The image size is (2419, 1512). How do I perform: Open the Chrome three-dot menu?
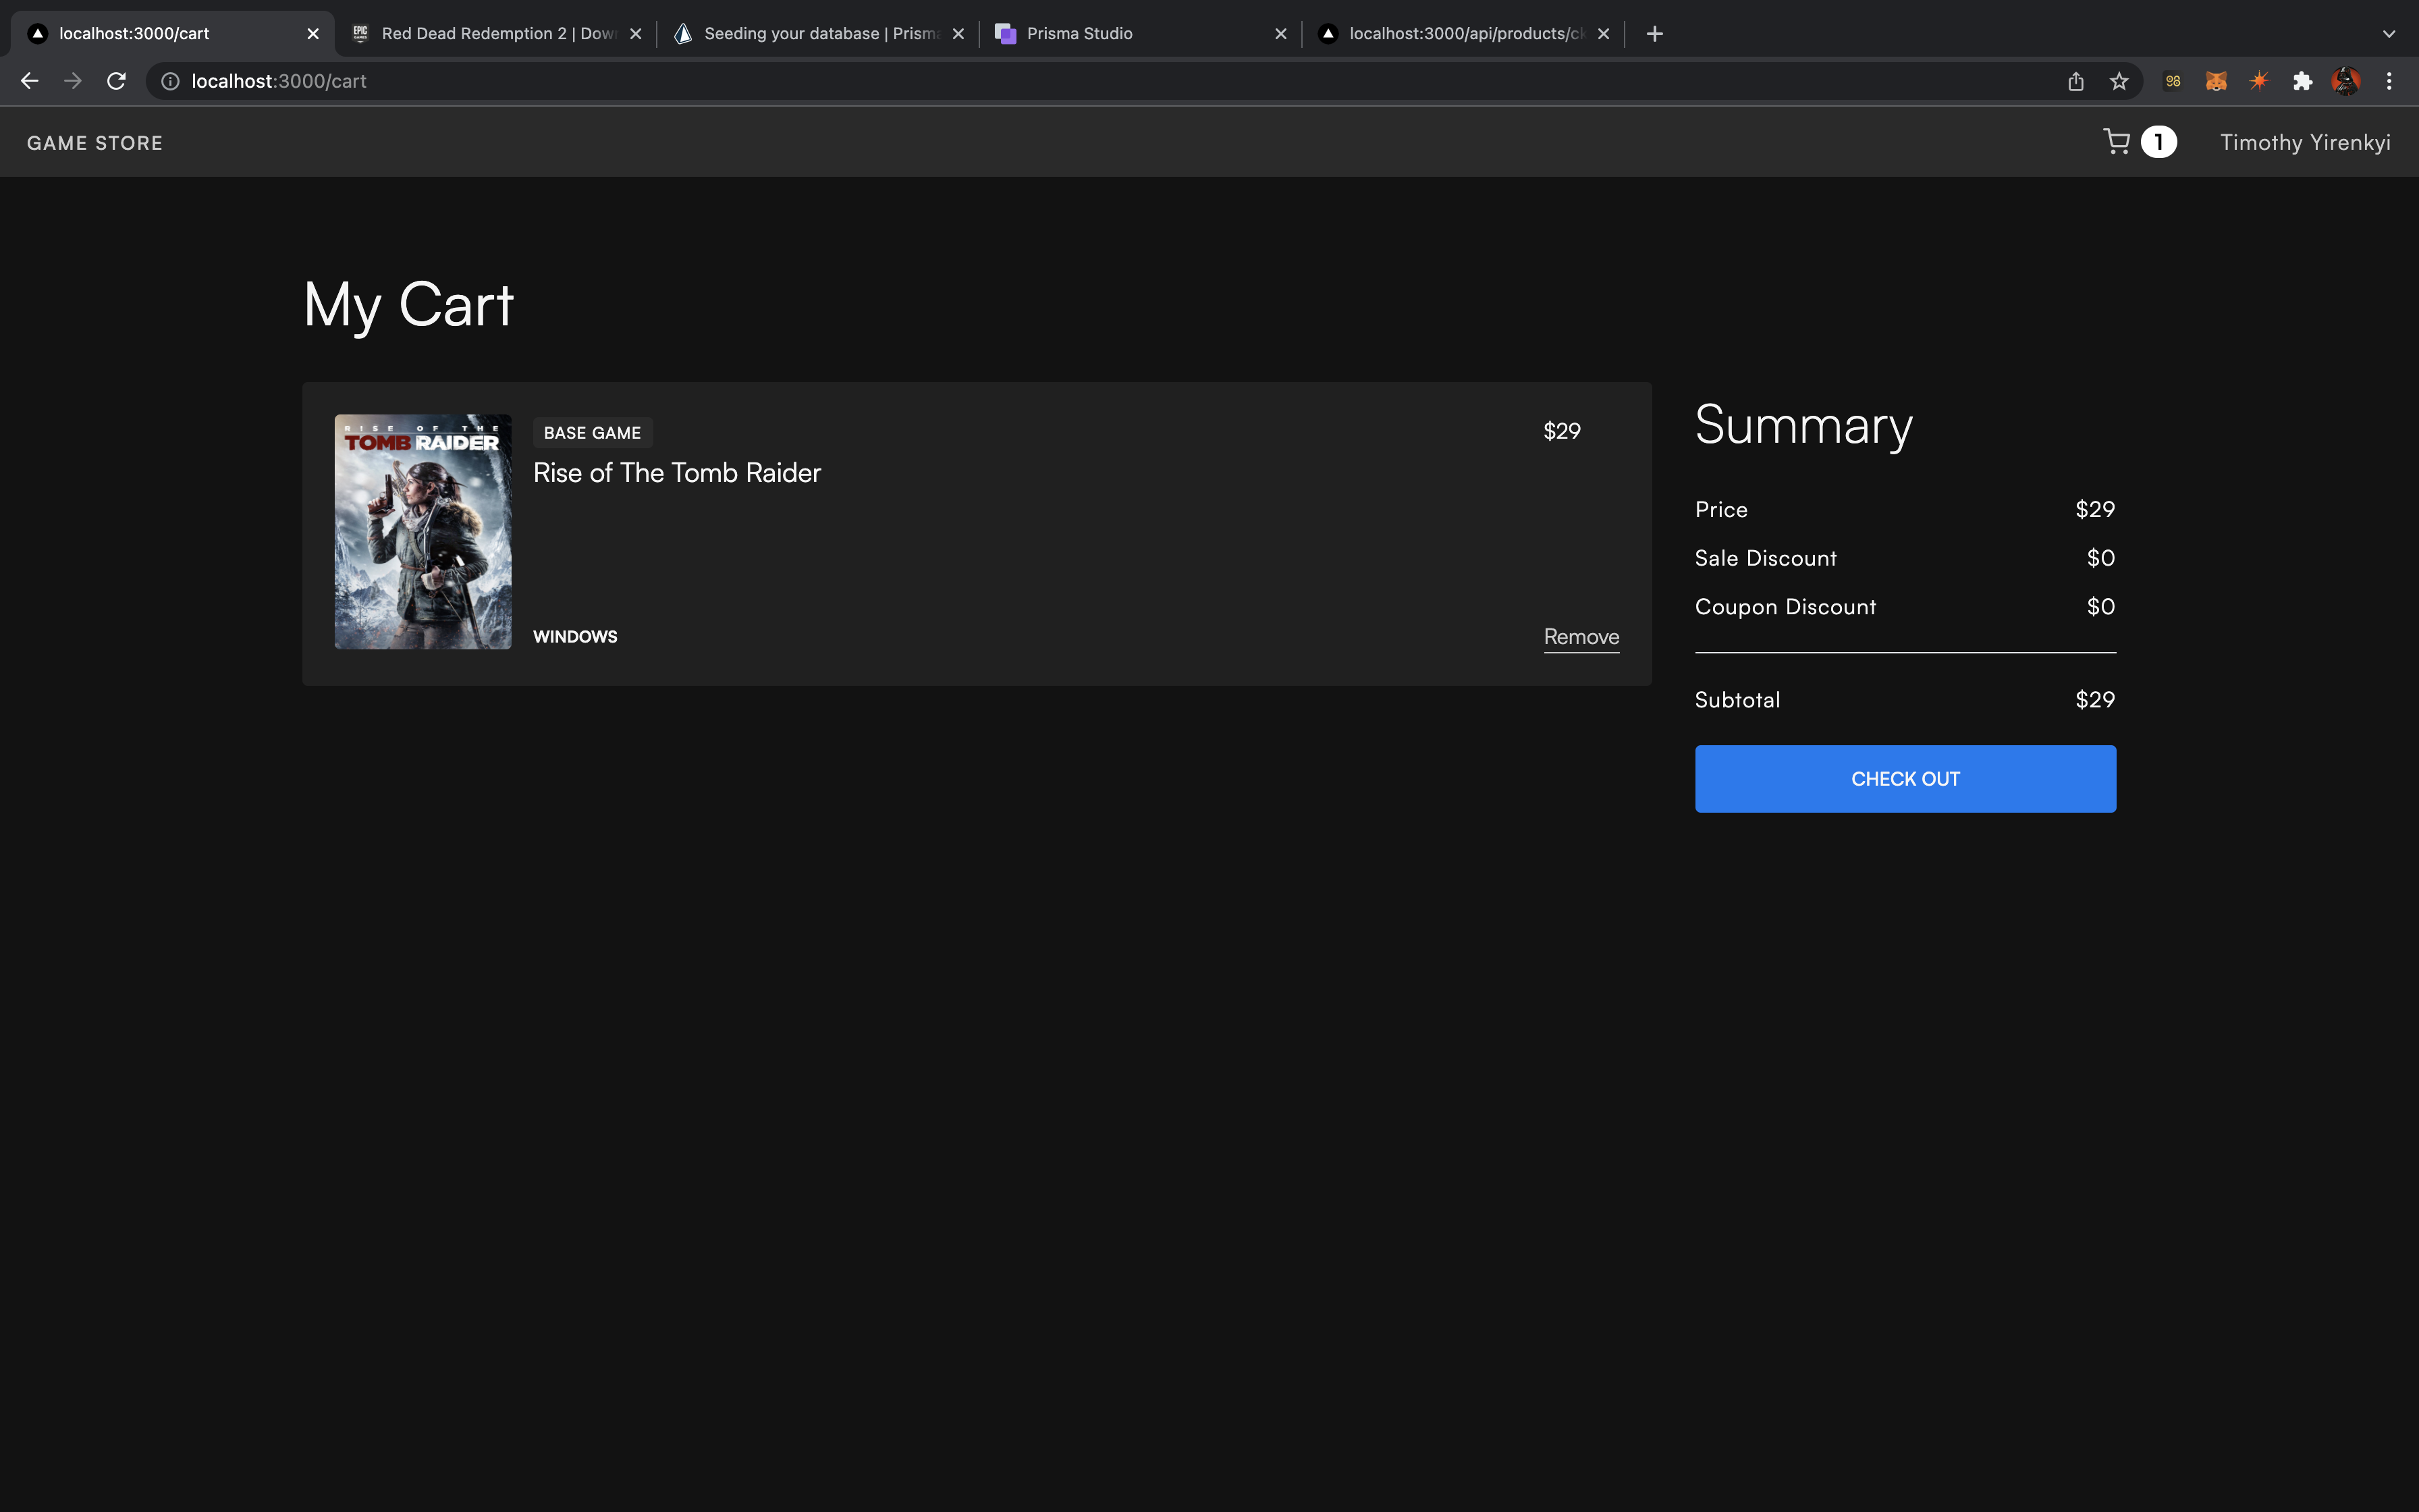click(x=2389, y=81)
